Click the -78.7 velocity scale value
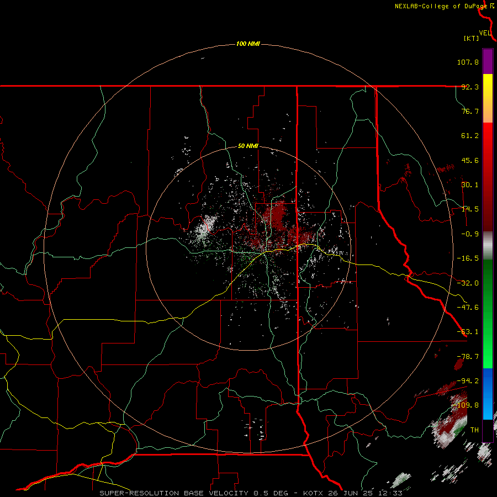The image size is (497, 497). pos(468,357)
